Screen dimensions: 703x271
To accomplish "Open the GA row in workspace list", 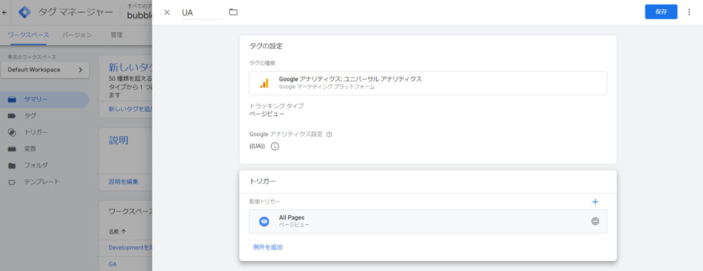I will [x=112, y=264].
